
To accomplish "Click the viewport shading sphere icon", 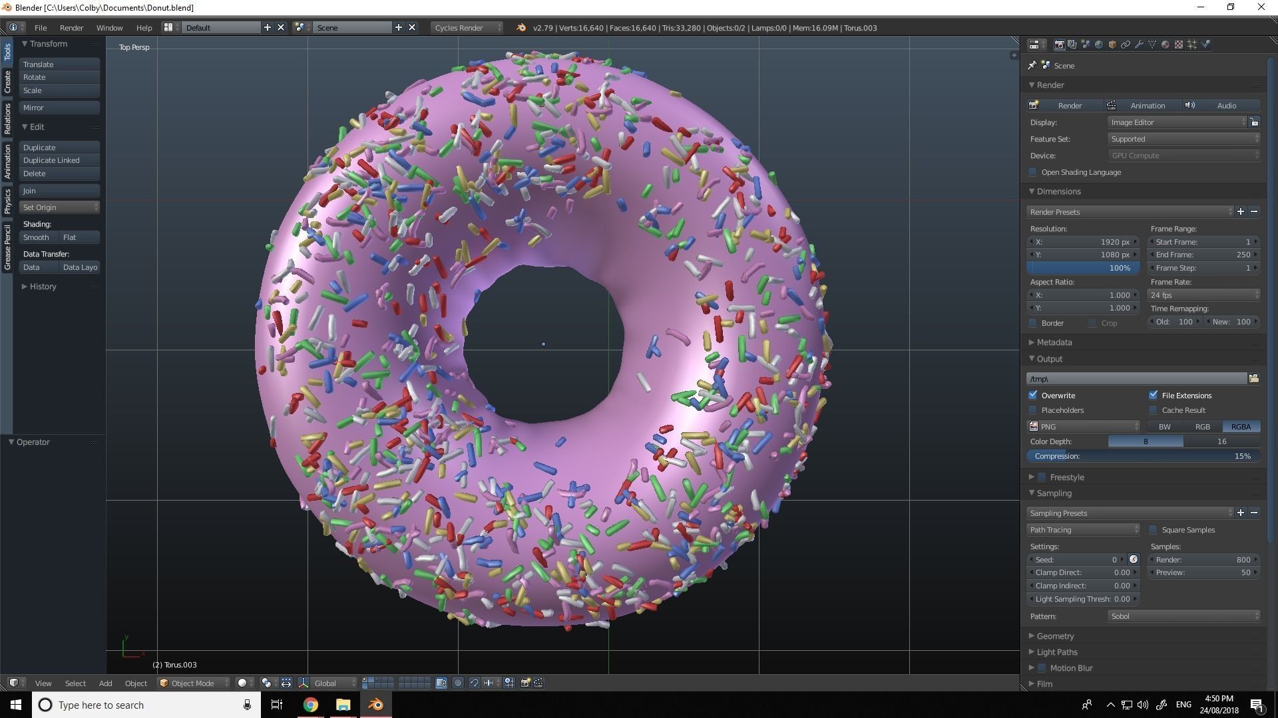I will click(242, 683).
